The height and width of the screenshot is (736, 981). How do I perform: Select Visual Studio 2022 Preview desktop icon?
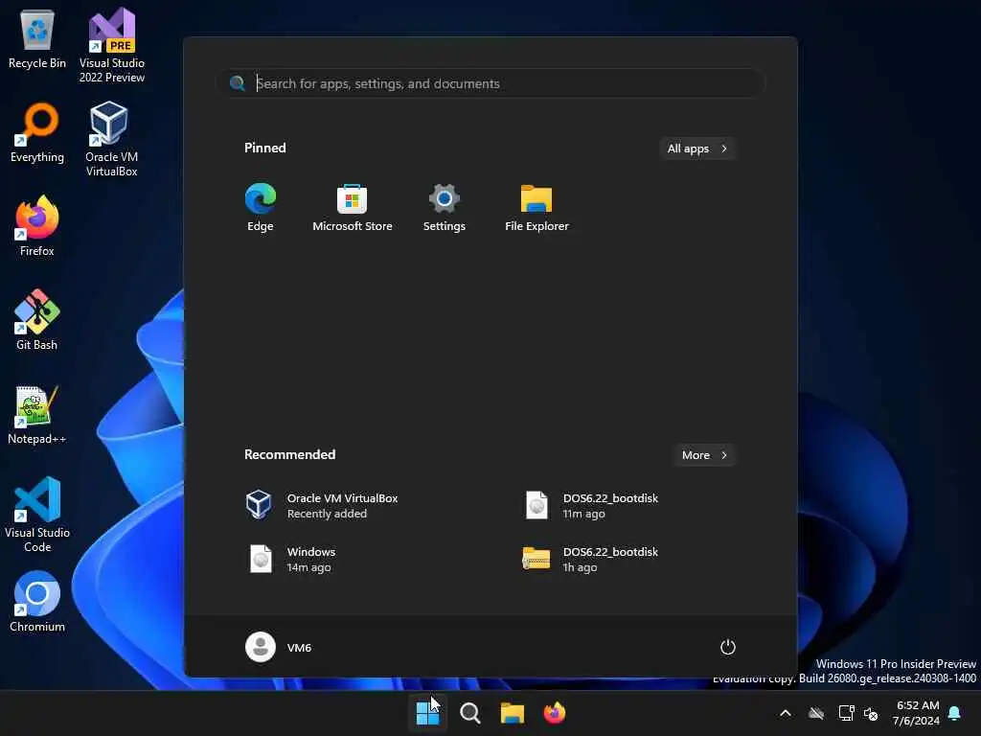tap(111, 45)
